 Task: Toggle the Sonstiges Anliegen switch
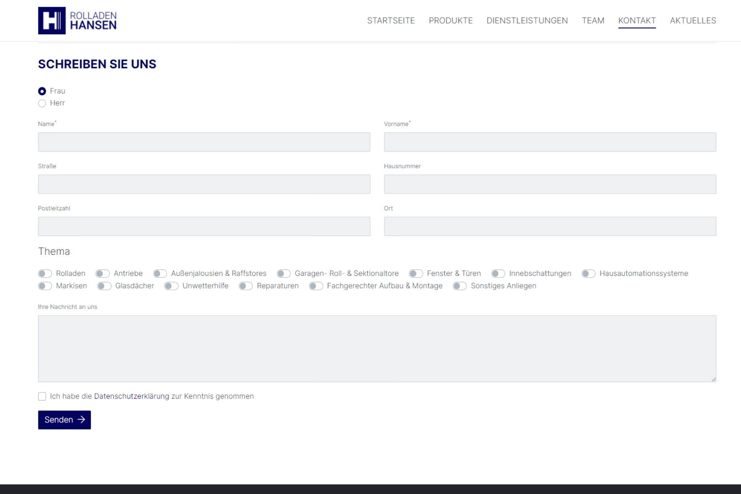[459, 286]
